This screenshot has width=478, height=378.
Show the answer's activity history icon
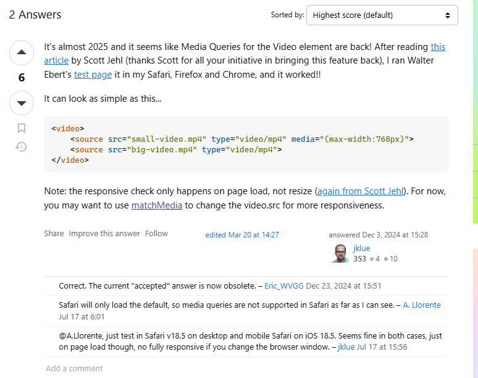coord(22,147)
